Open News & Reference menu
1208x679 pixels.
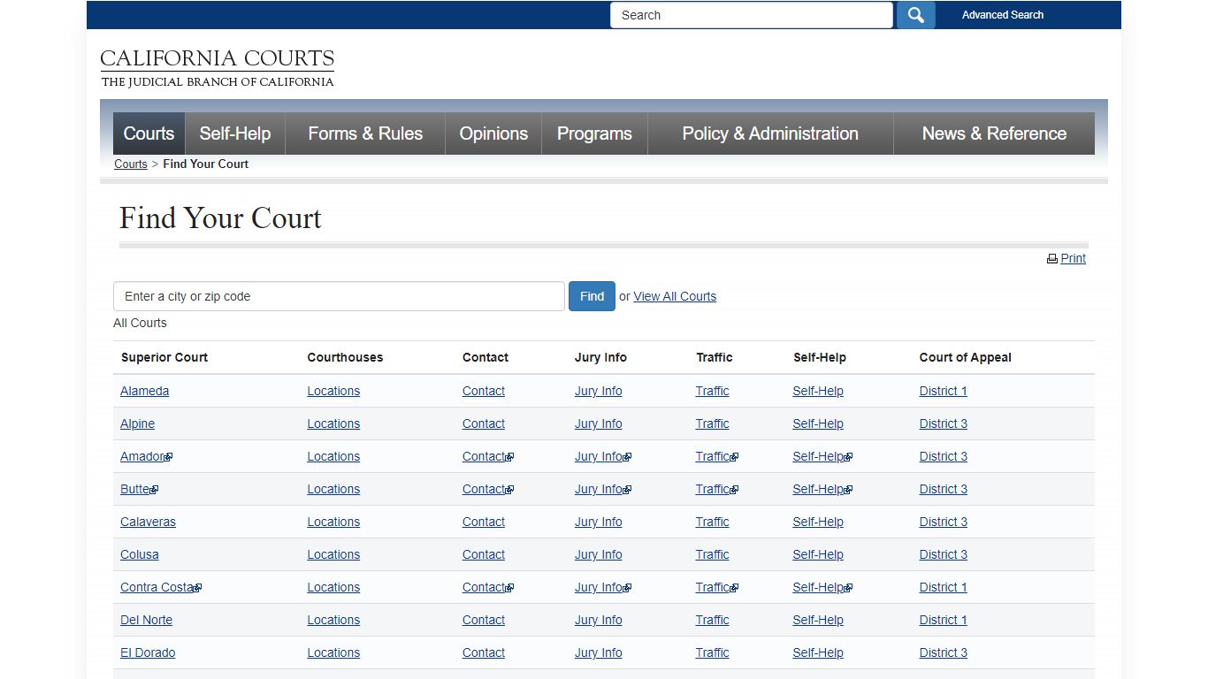pos(994,134)
